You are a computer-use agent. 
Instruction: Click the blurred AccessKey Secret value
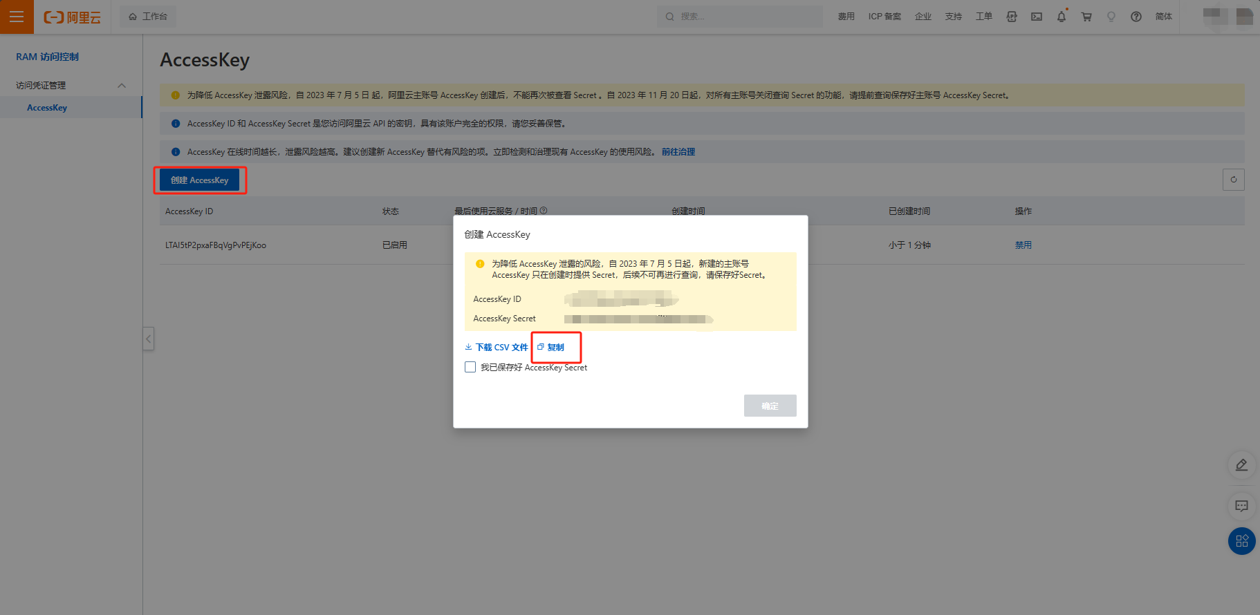[638, 319]
